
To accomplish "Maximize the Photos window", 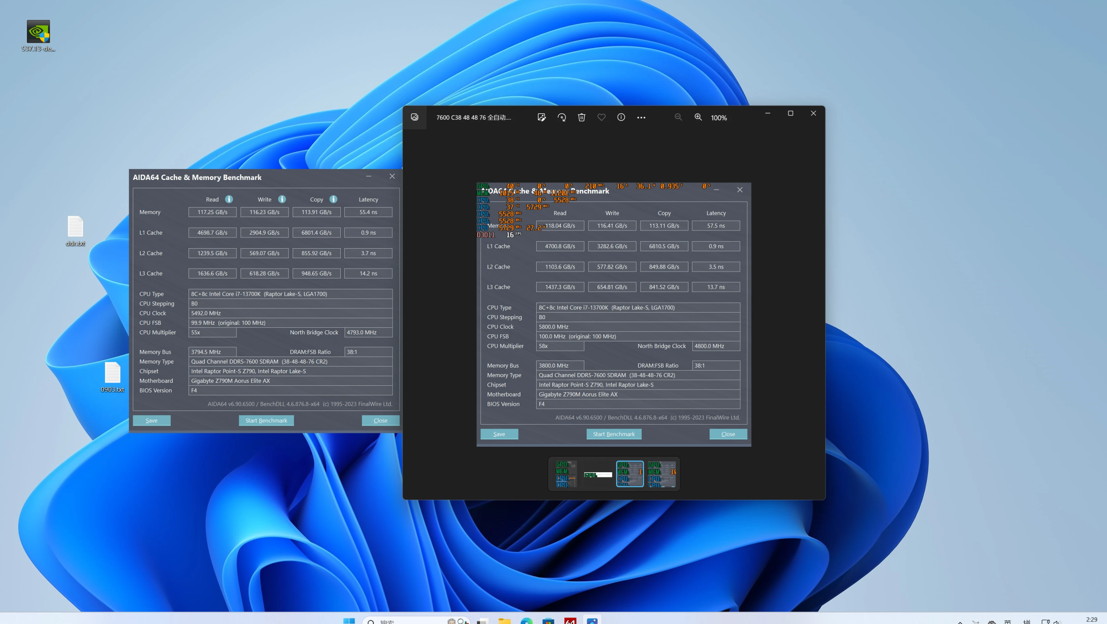I will click(790, 113).
